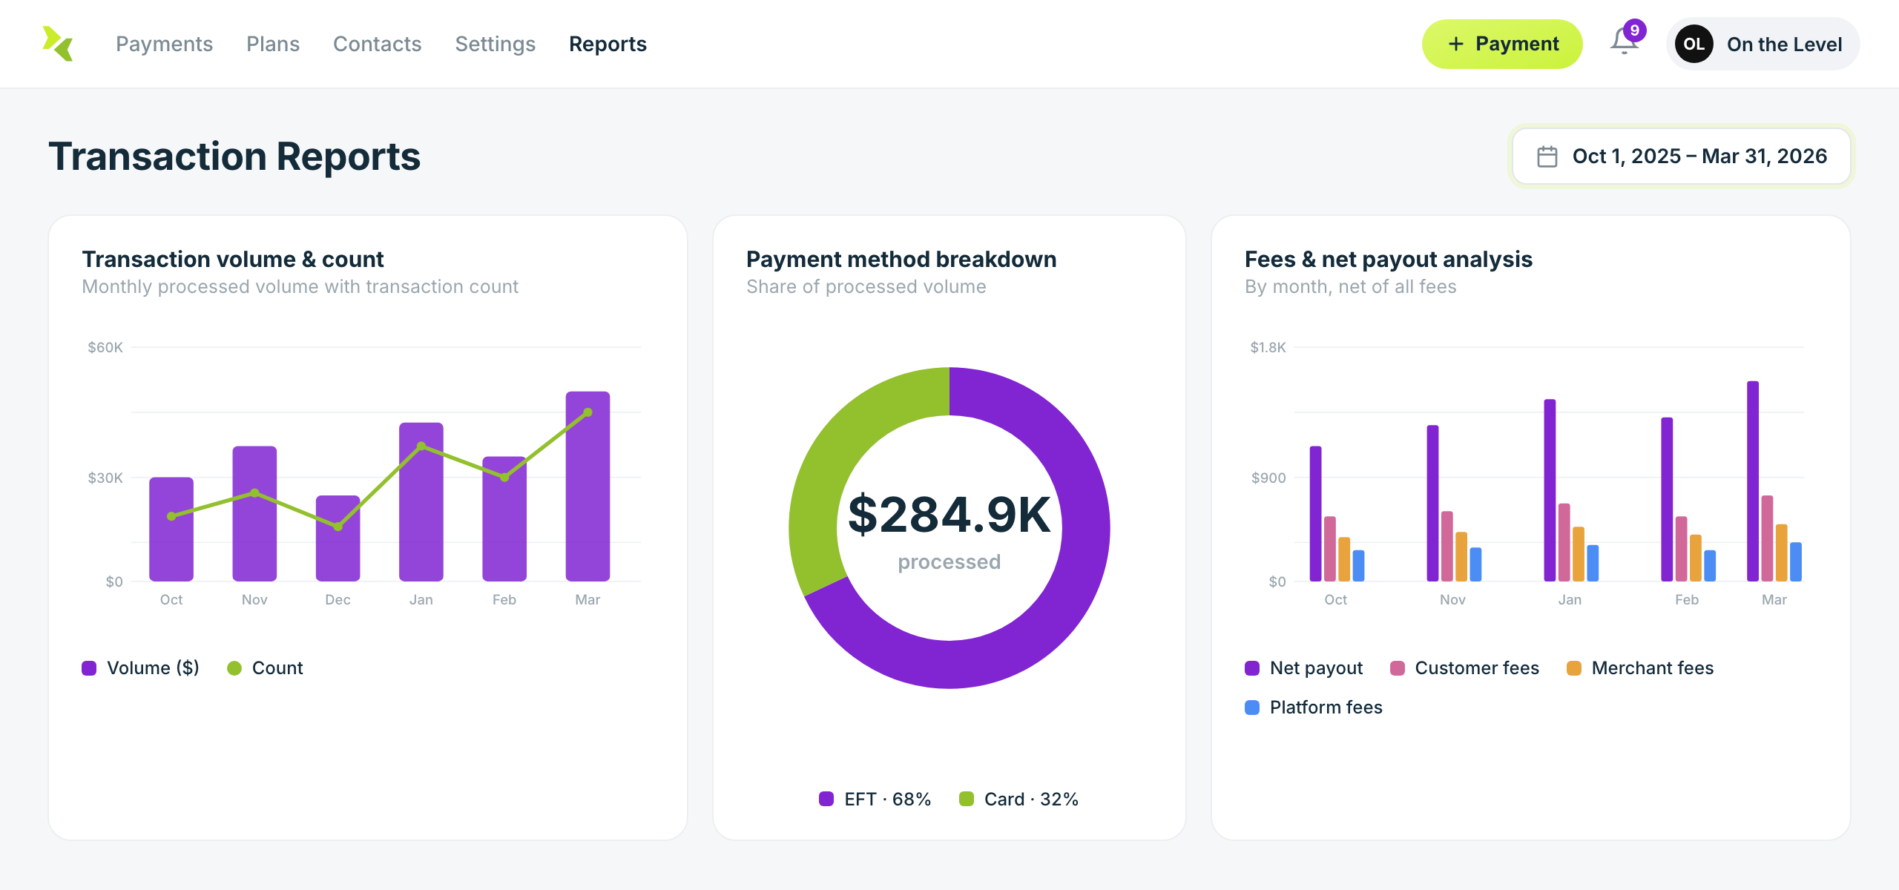
Task: Click the Nov customer fees pink bar
Action: tap(1447, 546)
